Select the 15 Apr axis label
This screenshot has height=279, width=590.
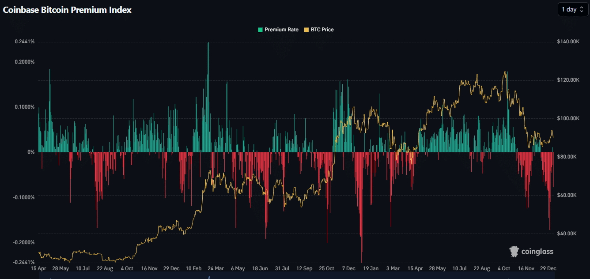38,268
